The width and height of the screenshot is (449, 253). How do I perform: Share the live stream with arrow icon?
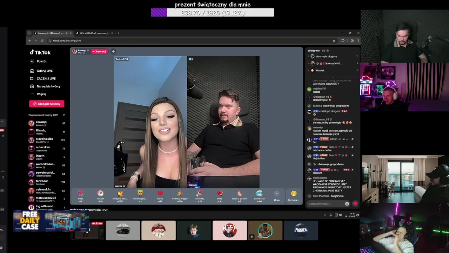[x=113, y=51]
